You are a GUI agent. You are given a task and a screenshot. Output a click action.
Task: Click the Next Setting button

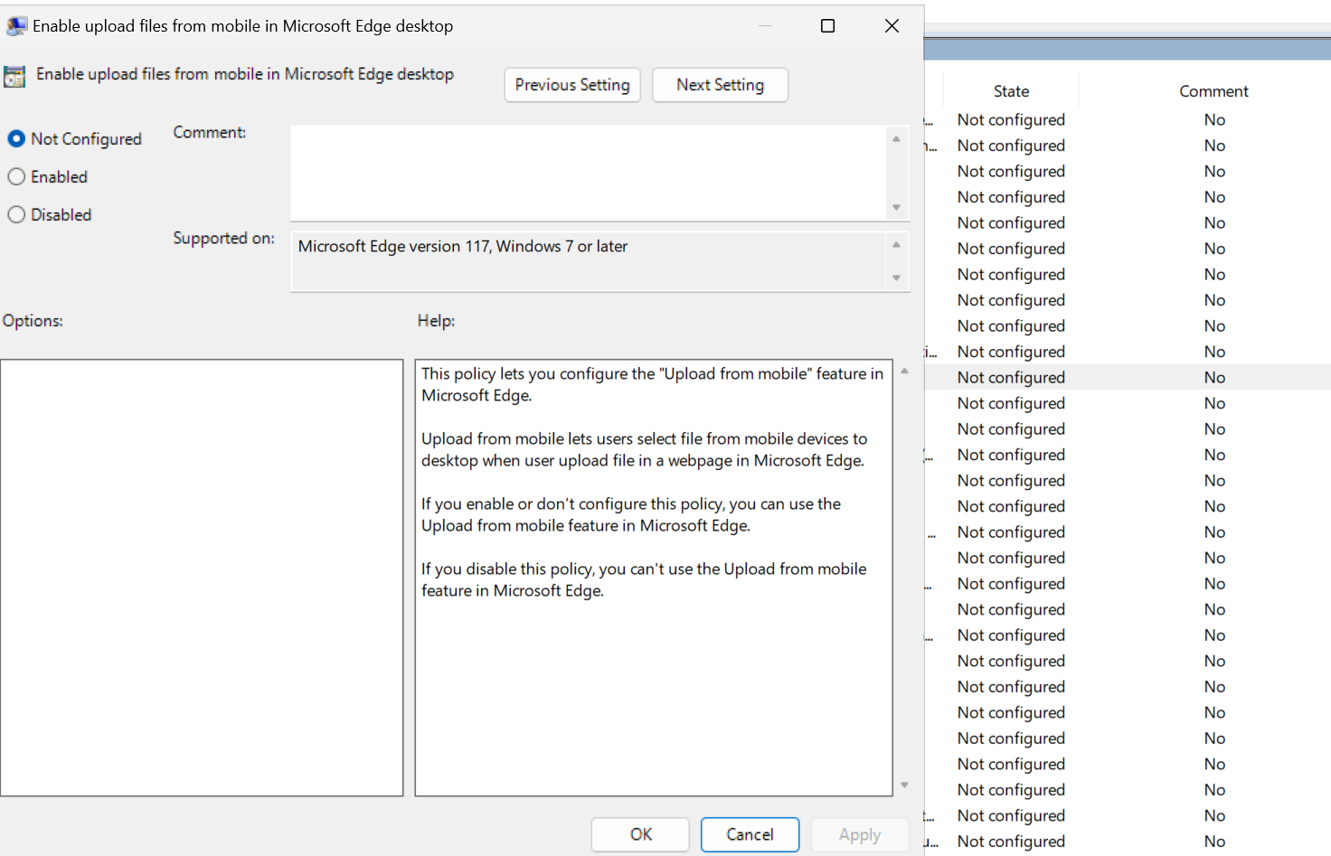[x=720, y=84]
